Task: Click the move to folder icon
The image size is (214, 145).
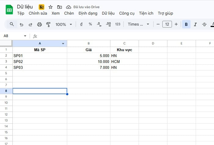Action: point(59,7)
